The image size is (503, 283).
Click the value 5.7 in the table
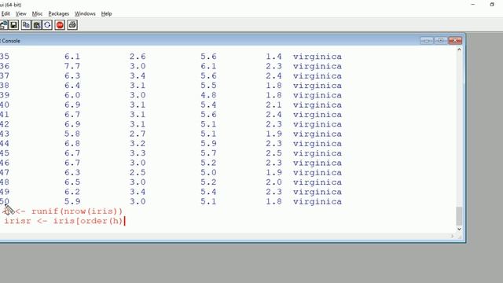coord(208,153)
